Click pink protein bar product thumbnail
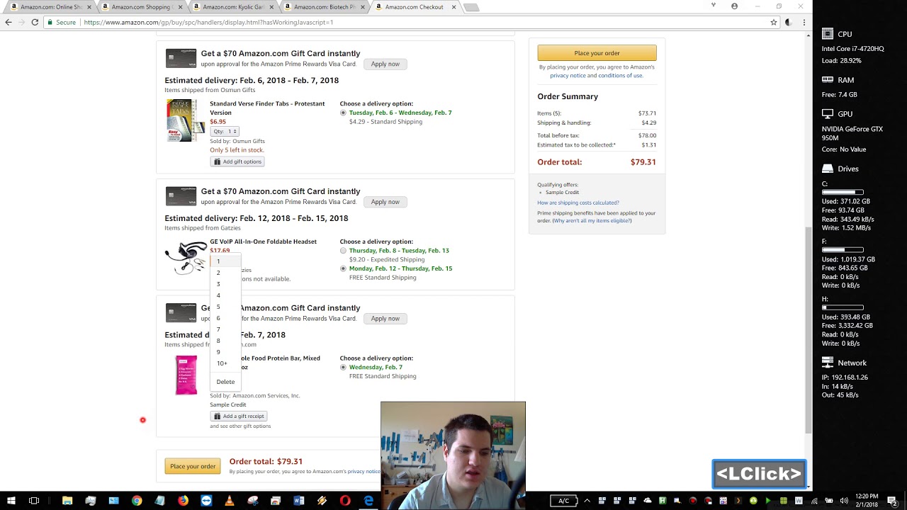Viewport: 907px width, 510px height. (186, 375)
